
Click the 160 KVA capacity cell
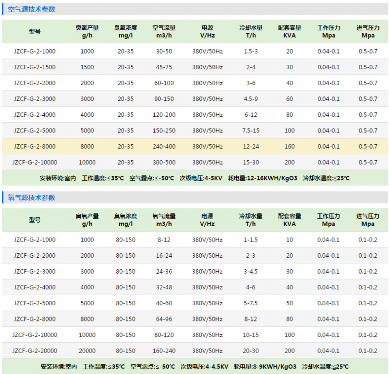click(290, 147)
